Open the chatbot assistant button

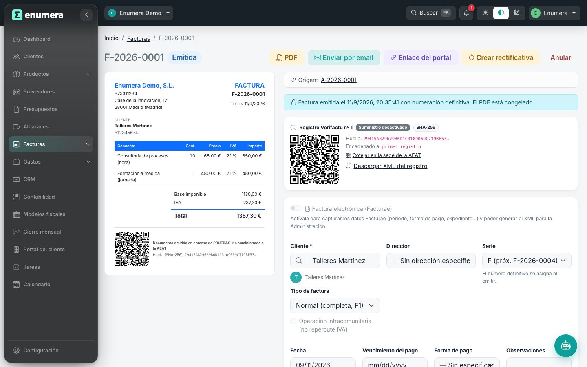[566, 346]
